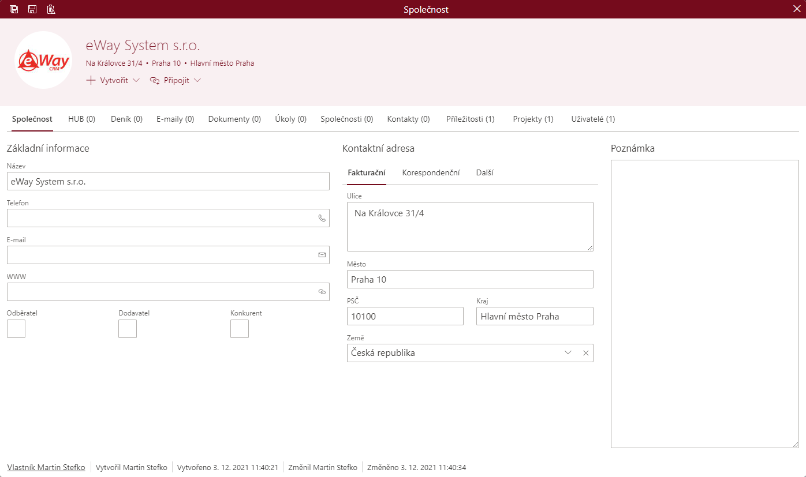Viewport: 806px width, 477px height.
Task: Open the E-maily (0) tab
Action: pos(175,119)
